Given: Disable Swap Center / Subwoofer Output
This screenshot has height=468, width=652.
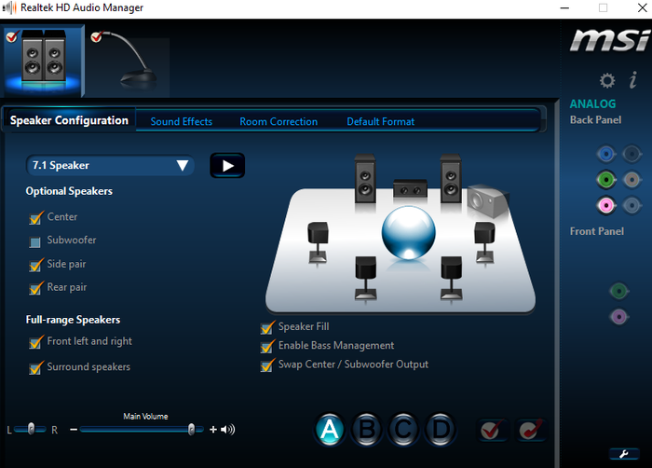Looking at the screenshot, I should click(268, 365).
